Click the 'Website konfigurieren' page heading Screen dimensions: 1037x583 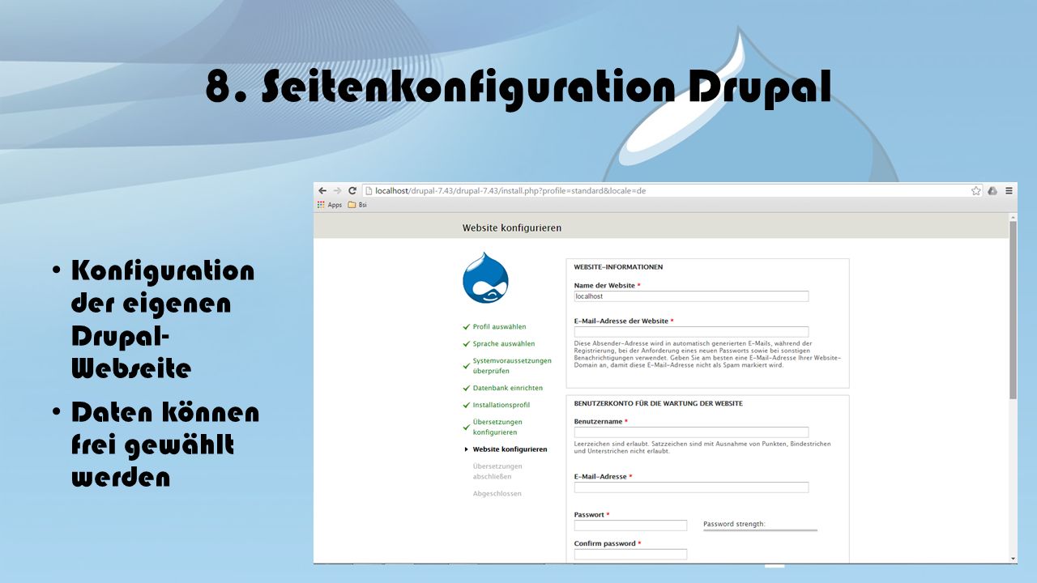512,228
